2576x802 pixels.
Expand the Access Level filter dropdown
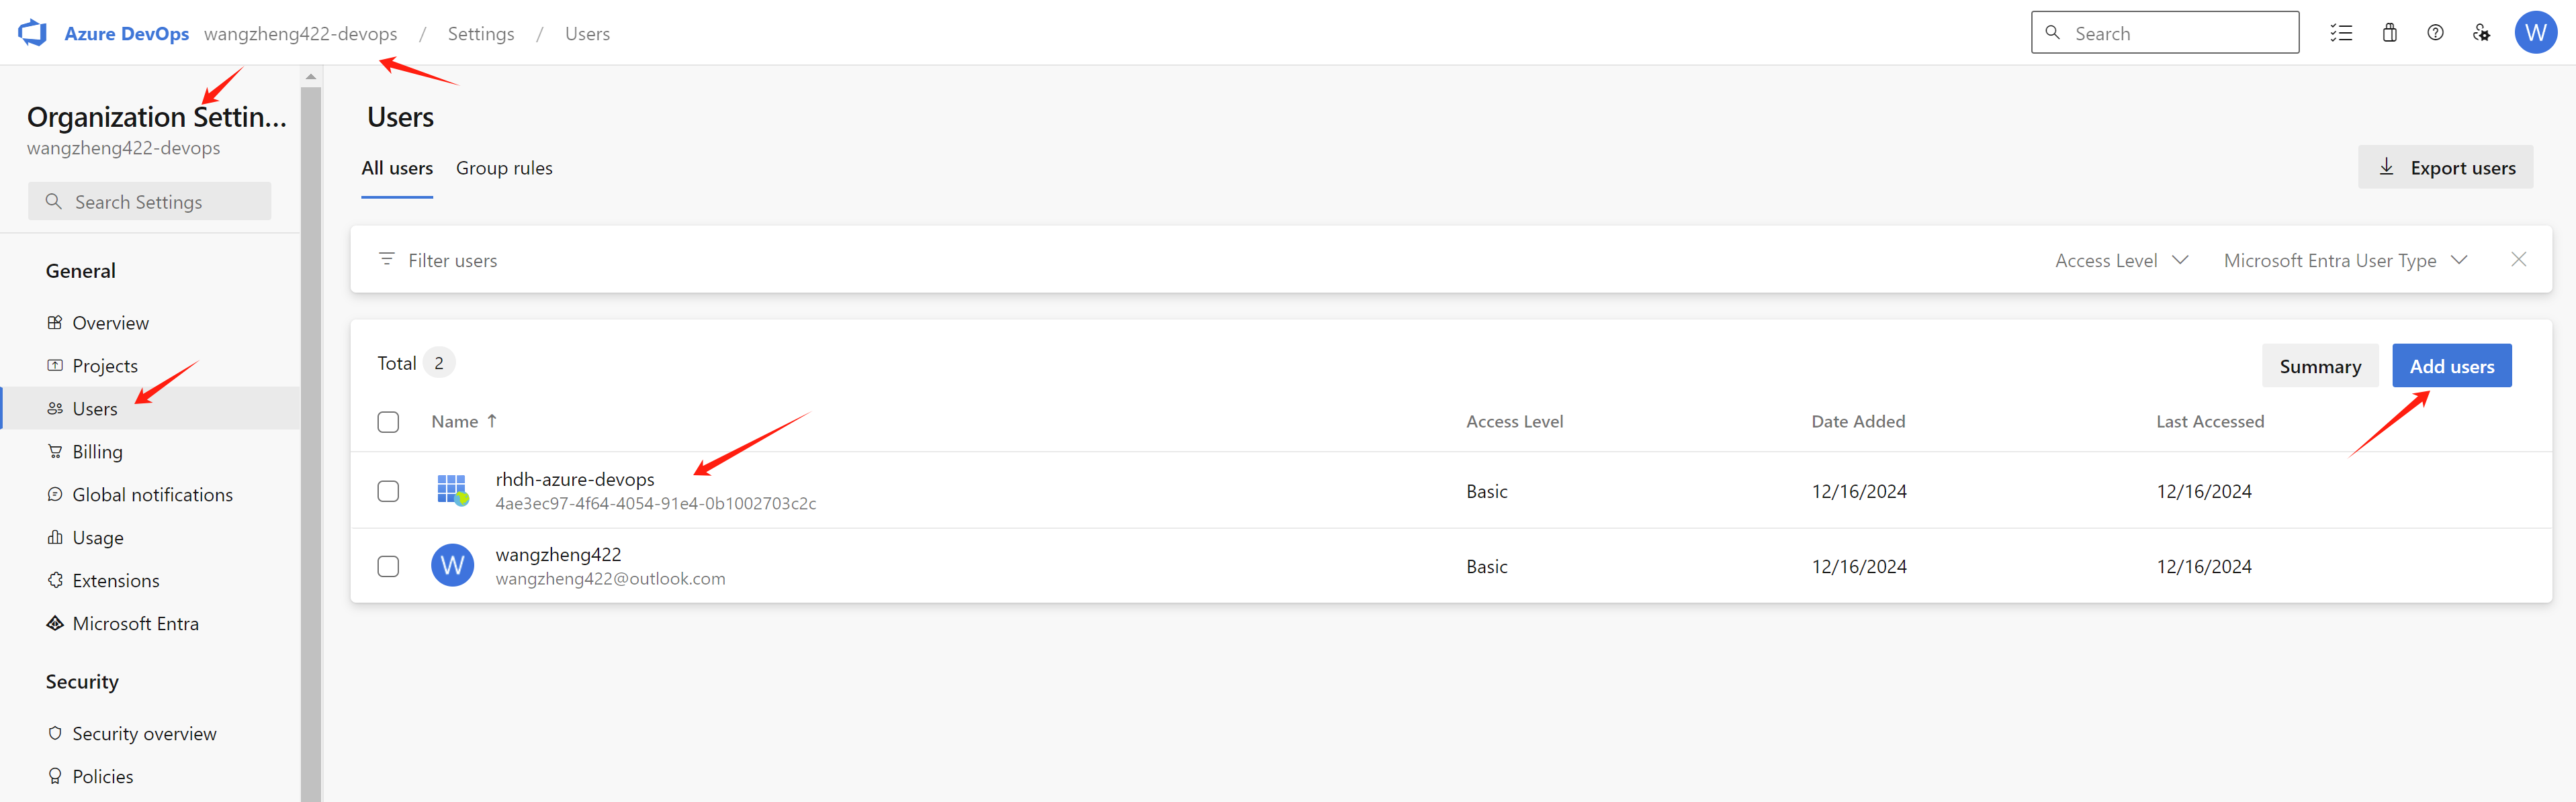(x=2121, y=260)
